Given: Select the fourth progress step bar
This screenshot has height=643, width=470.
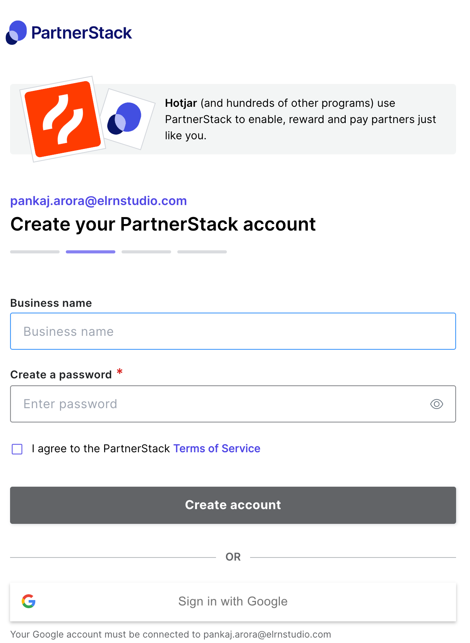Looking at the screenshot, I should pos(202,252).
